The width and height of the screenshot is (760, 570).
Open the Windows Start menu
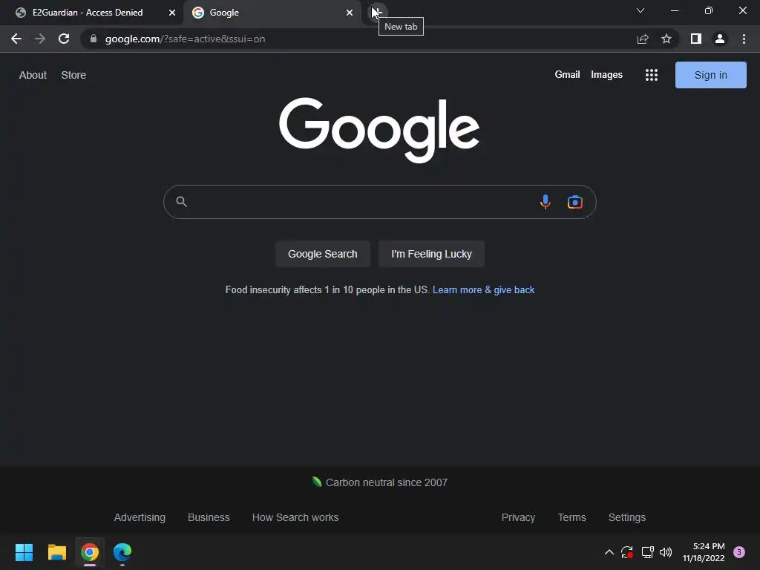24,552
